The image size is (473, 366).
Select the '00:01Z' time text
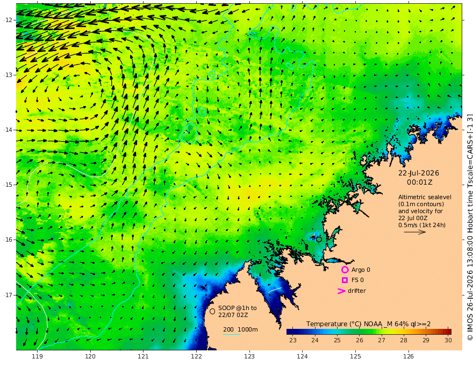coord(420,182)
